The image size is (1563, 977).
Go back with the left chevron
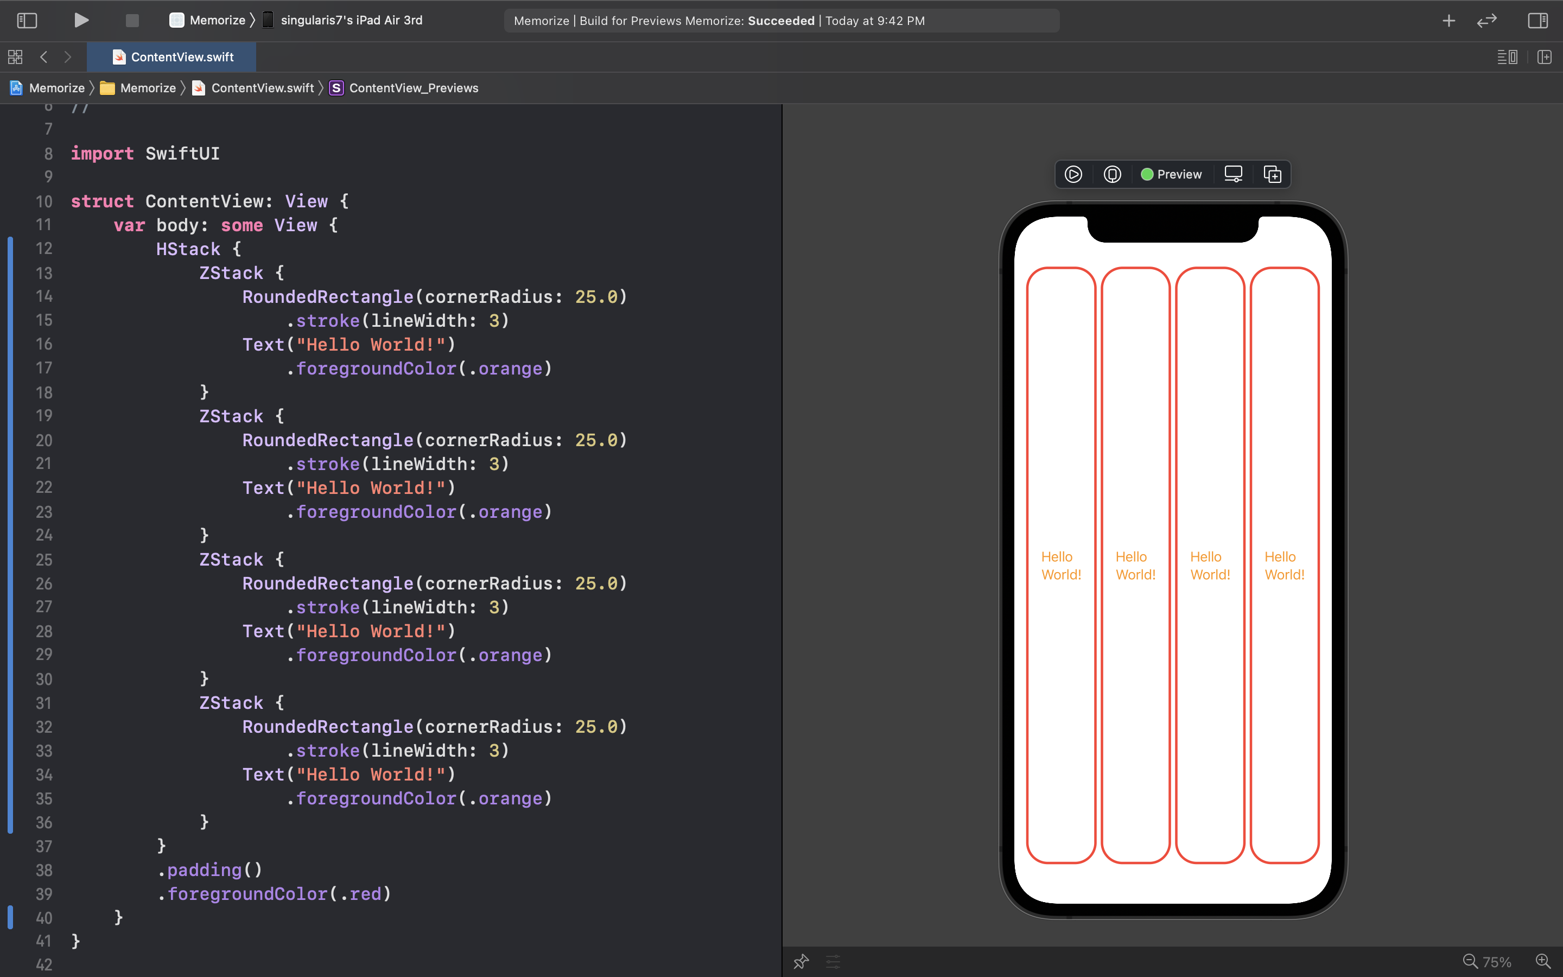coord(44,57)
